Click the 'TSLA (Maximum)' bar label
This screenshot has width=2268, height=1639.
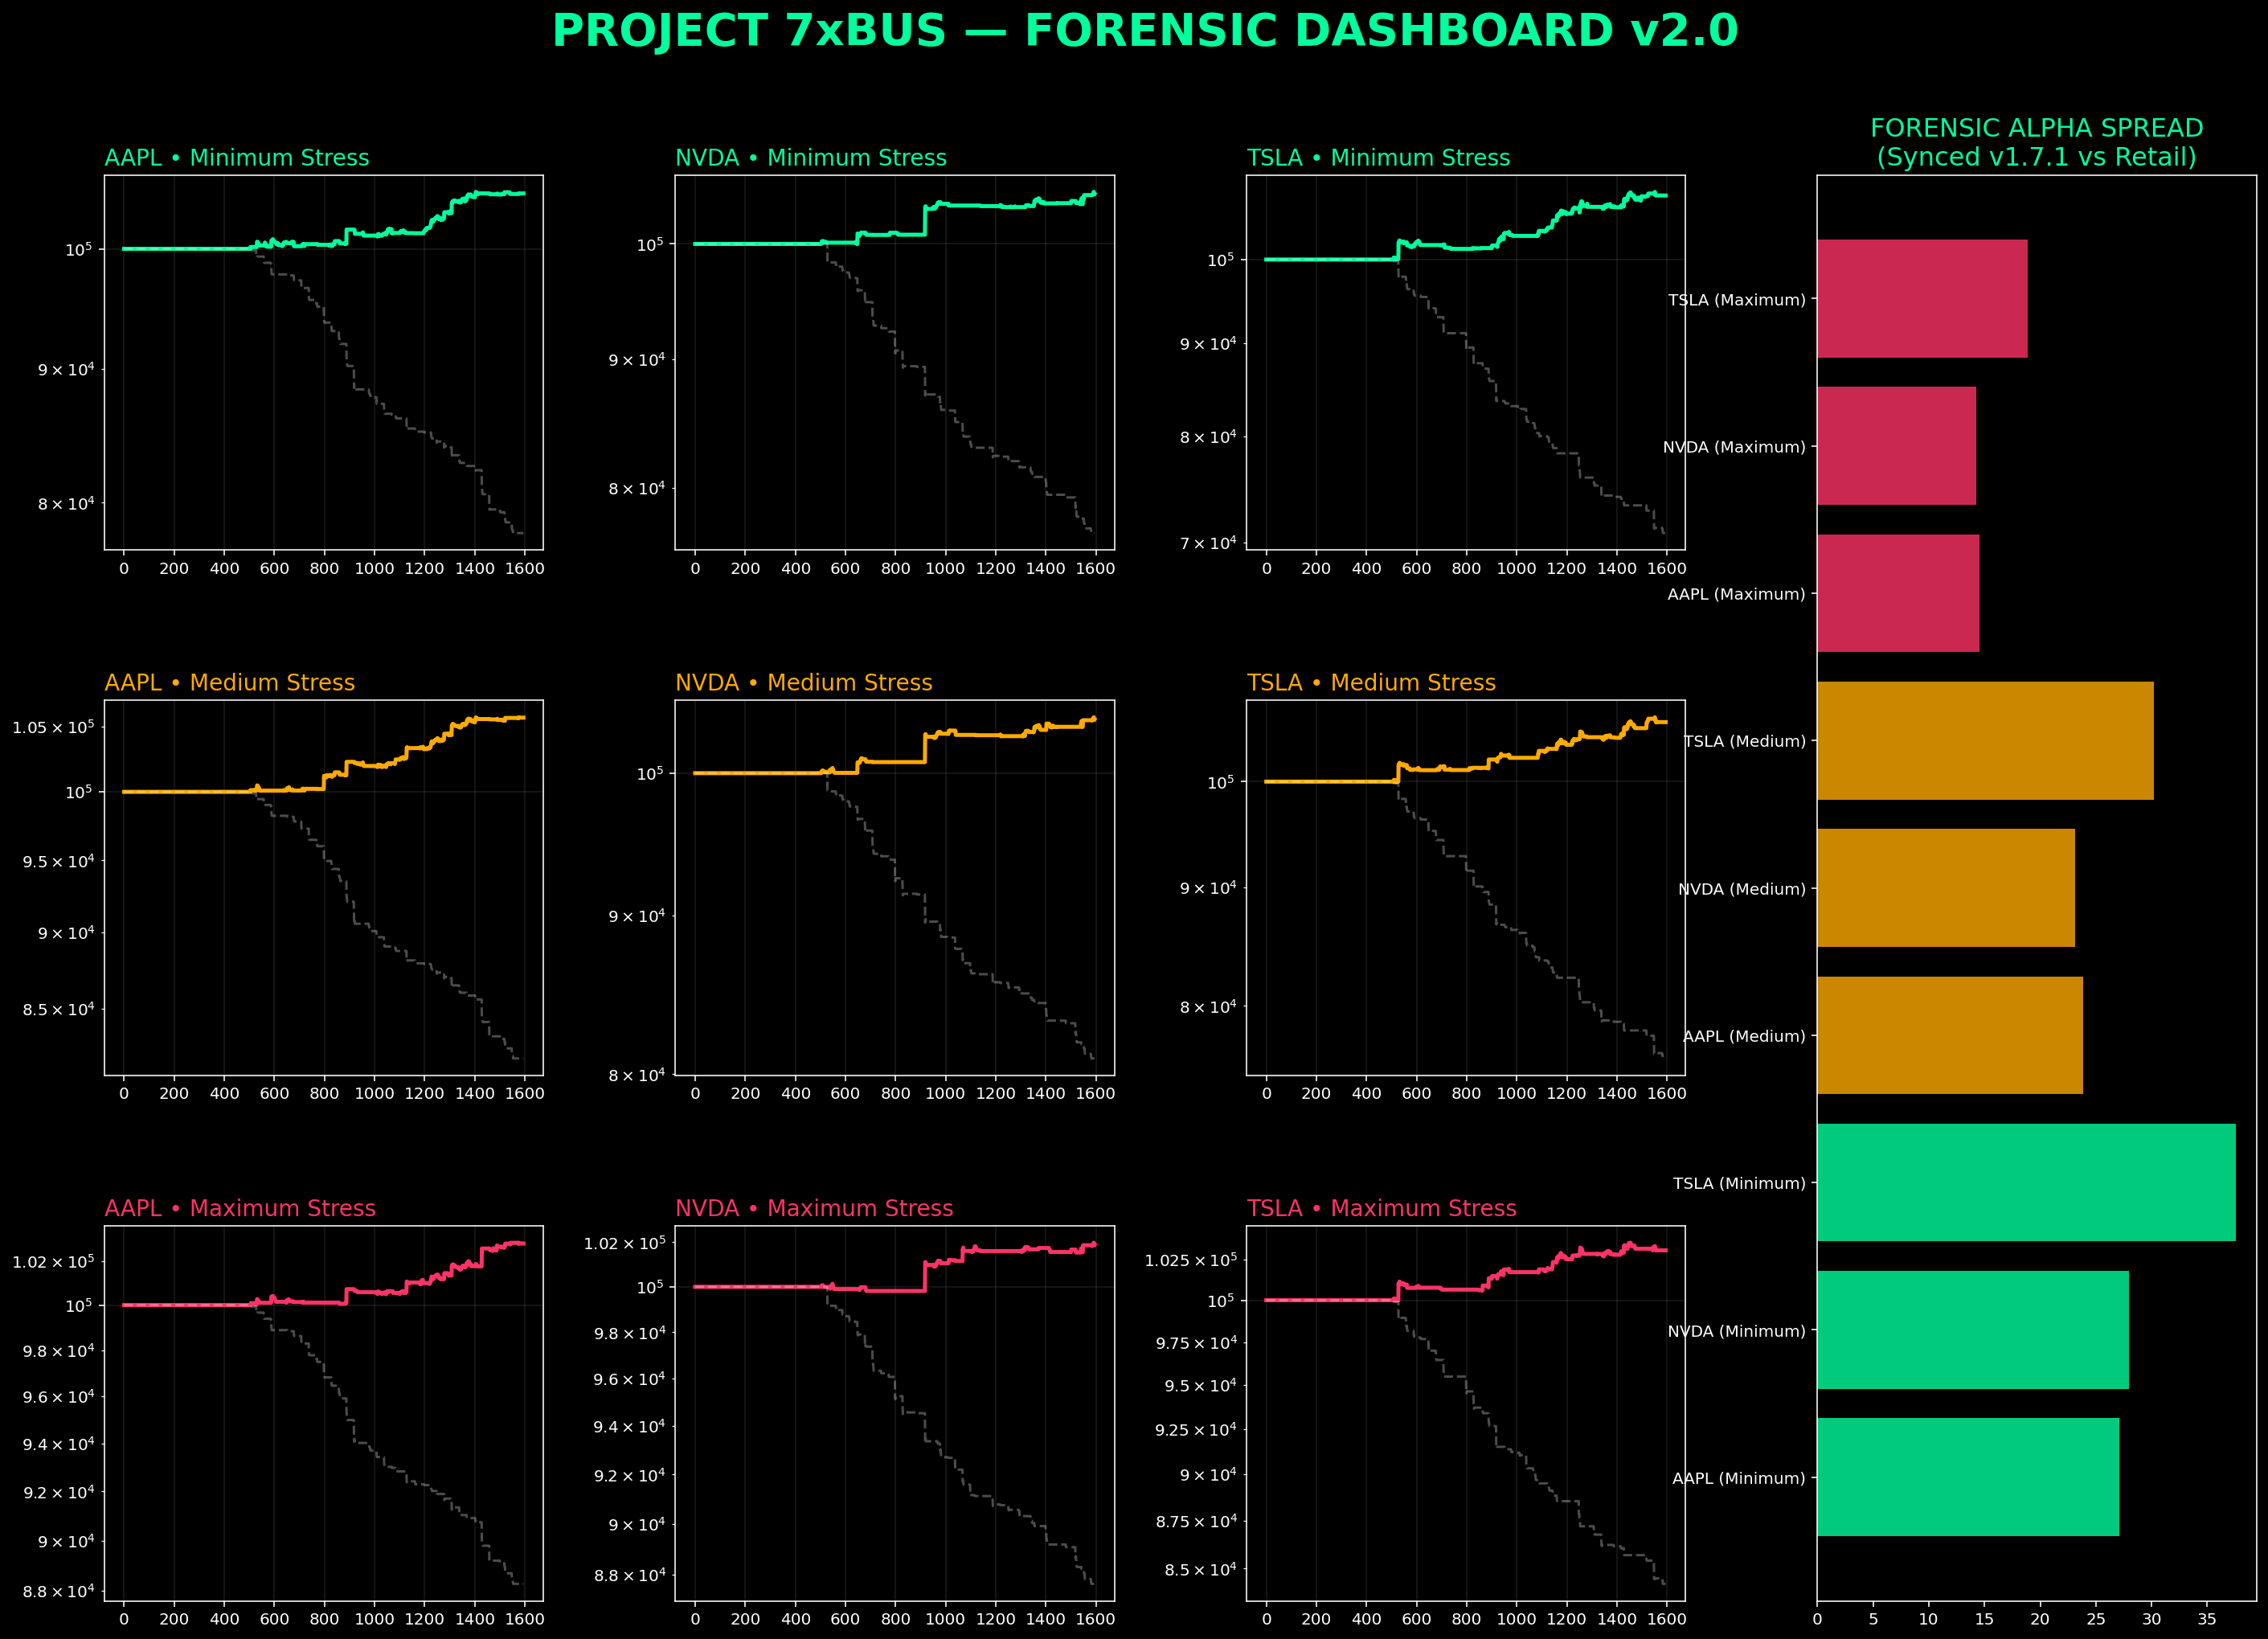coord(1737,300)
